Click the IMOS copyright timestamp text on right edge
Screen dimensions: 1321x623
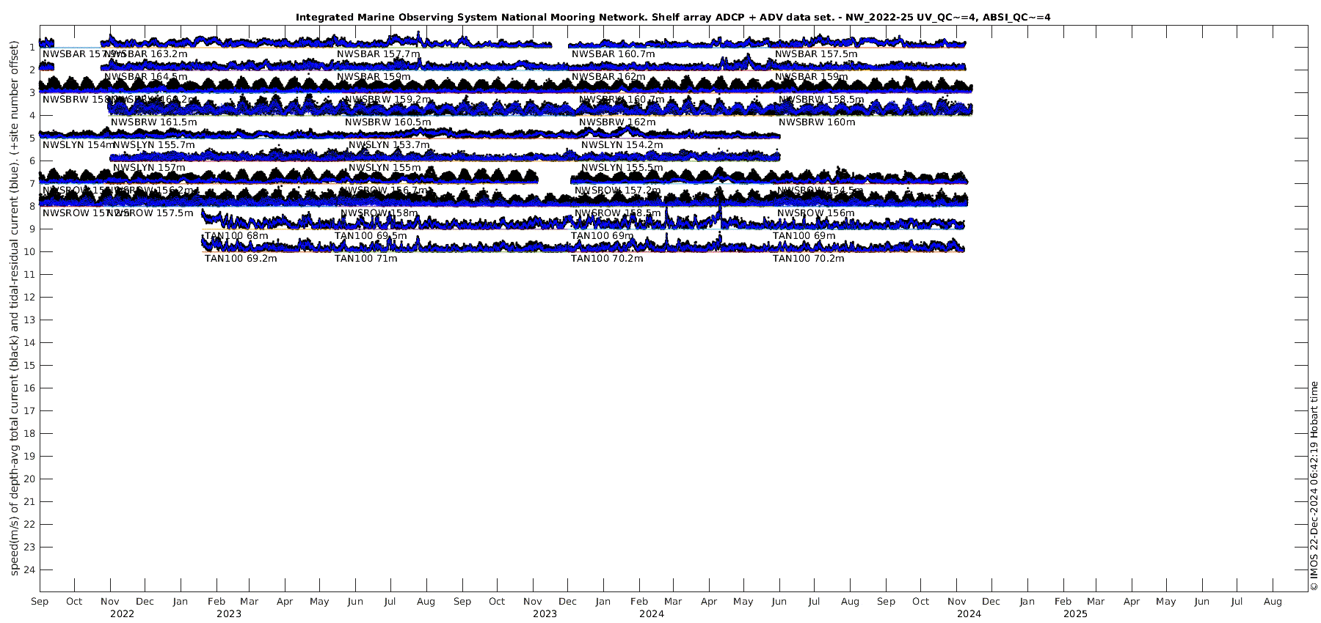(x=1314, y=486)
